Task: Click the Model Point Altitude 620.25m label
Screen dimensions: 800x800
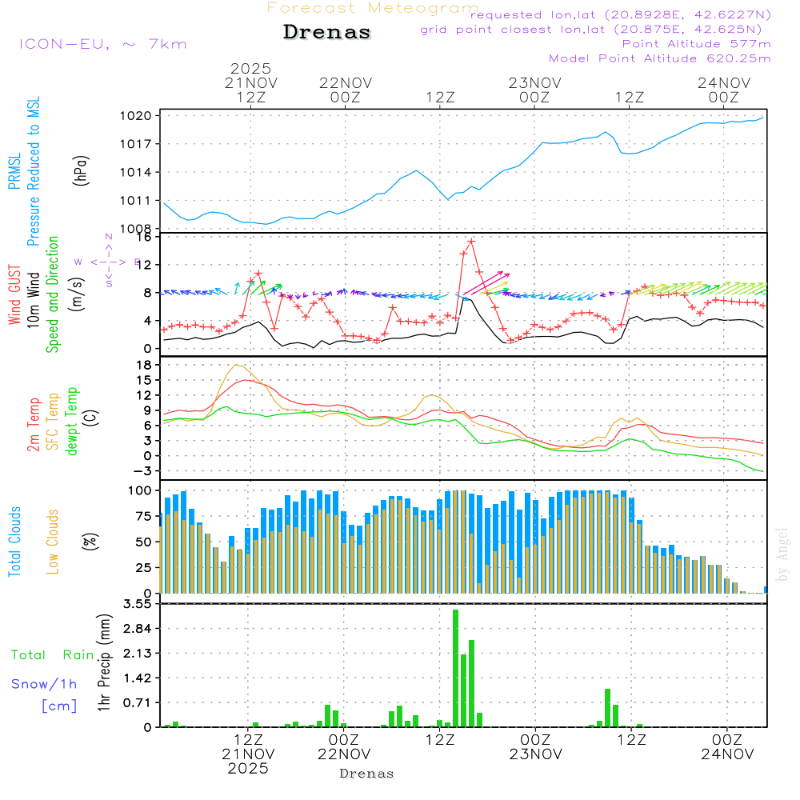Action: (660, 58)
